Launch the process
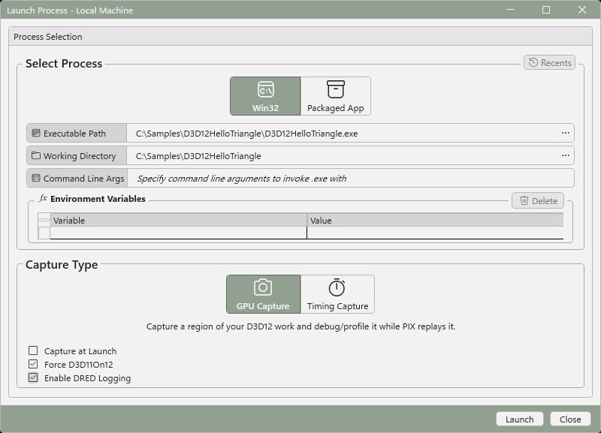 click(520, 419)
